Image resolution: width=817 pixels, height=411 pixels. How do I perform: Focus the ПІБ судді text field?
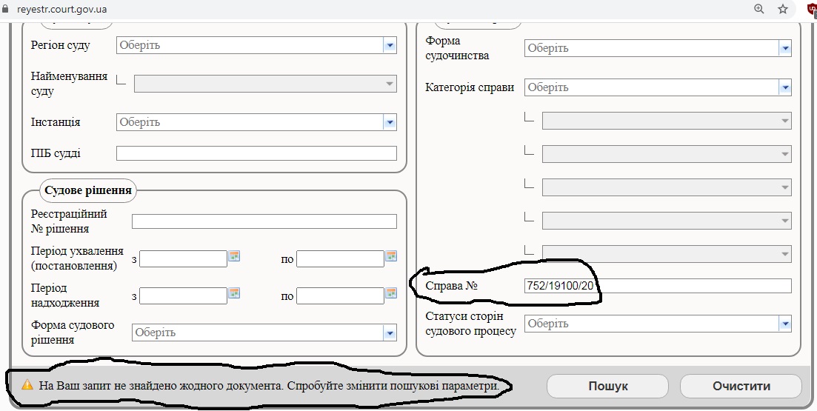(x=256, y=153)
